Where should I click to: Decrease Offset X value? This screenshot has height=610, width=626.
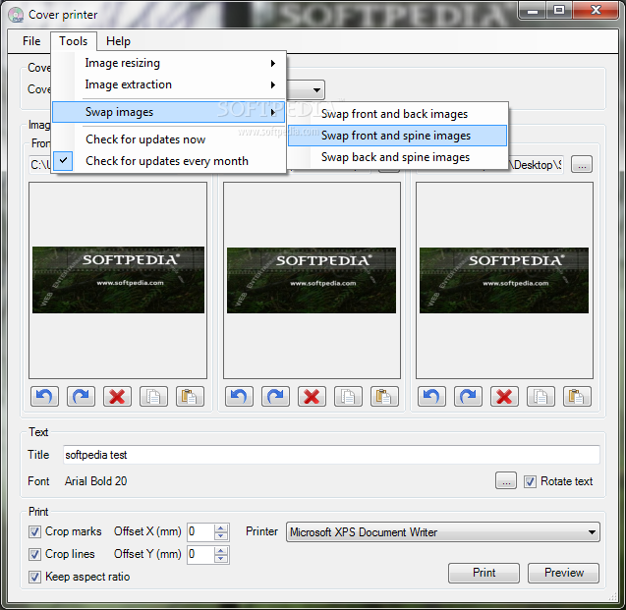220,536
